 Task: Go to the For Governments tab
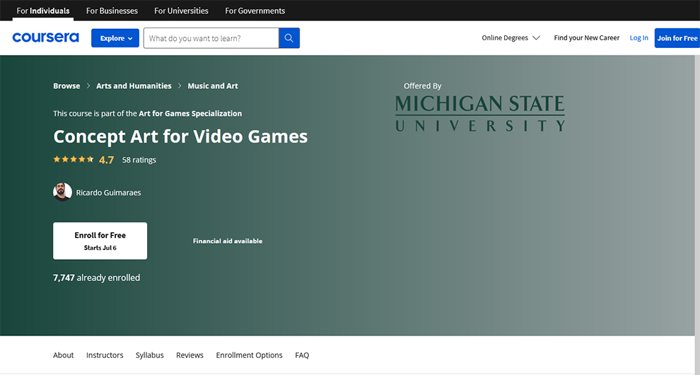(x=255, y=11)
